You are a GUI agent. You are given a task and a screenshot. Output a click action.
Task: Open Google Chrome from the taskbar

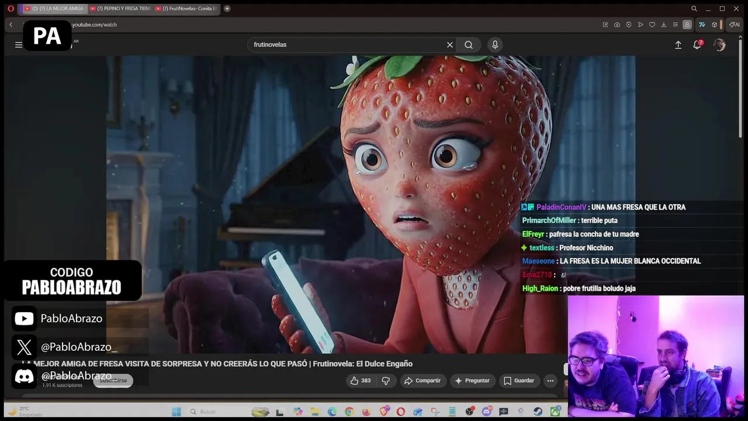tap(349, 412)
